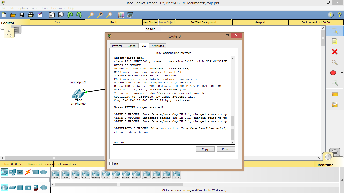345x194 pixels.
Task: Switch to Config tab in Router0
Action: tap(131, 46)
